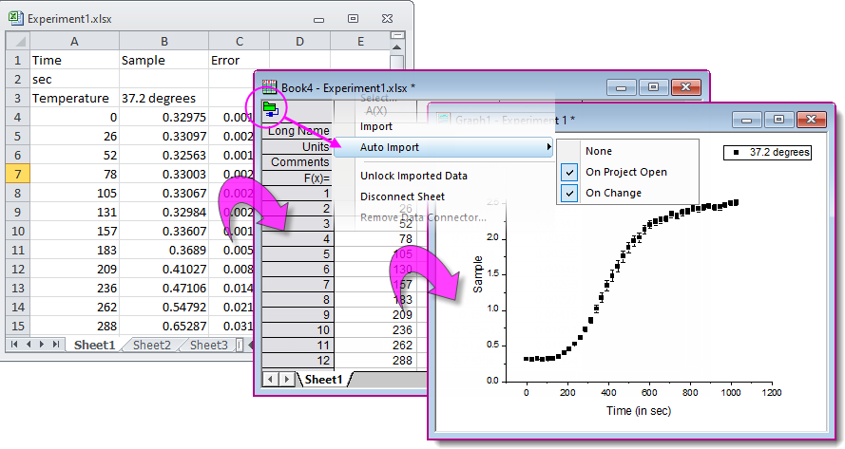Switch to Sheet3 tab in Excel
Image resolution: width=845 pixels, height=449 pixels.
pyautogui.click(x=209, y=346)
